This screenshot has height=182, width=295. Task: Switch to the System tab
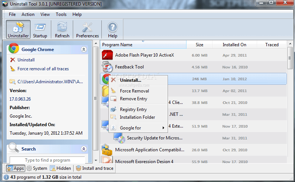[37, 168]
